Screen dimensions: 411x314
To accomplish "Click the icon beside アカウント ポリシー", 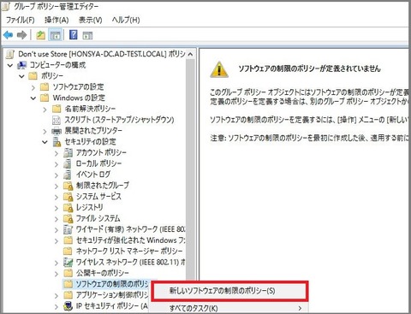I will click(x=68, y=153).
